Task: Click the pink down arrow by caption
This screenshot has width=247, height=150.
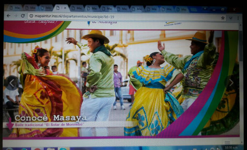Action: 10,124
